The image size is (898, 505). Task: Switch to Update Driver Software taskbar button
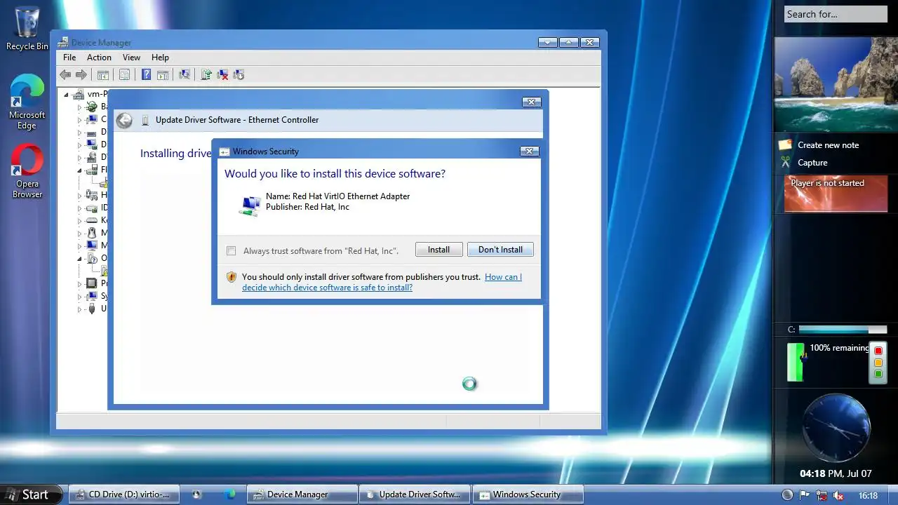[x=415, y=494]
